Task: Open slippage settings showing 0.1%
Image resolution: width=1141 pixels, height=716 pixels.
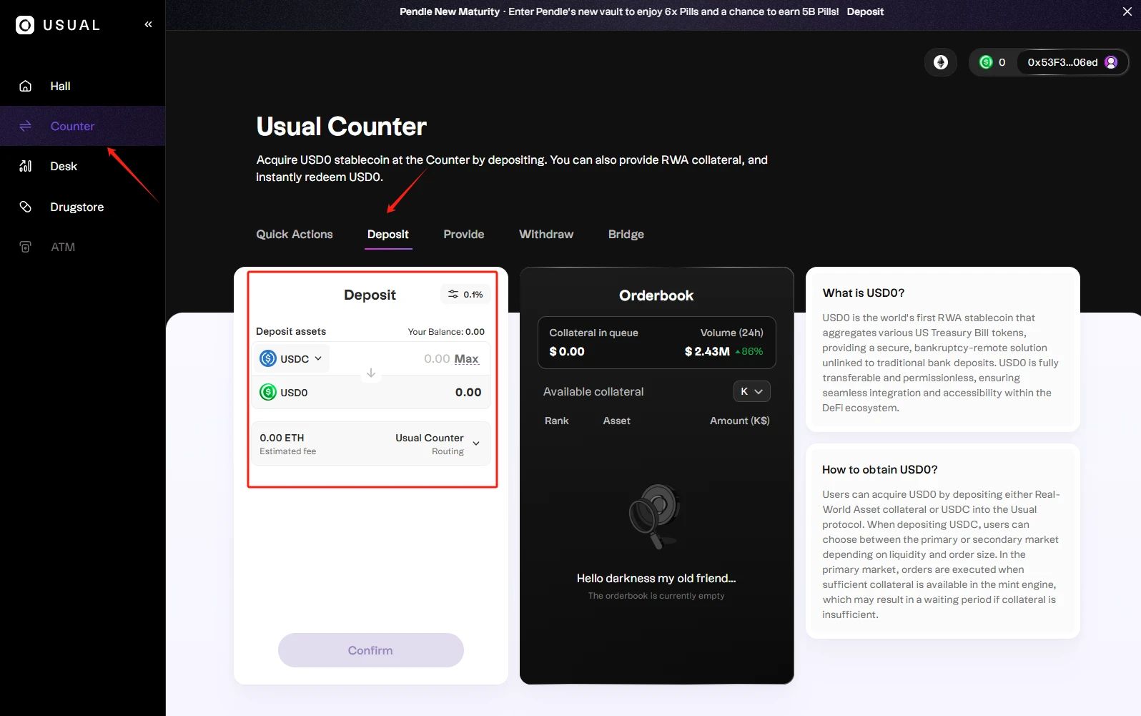Action: tap(465, 294)
